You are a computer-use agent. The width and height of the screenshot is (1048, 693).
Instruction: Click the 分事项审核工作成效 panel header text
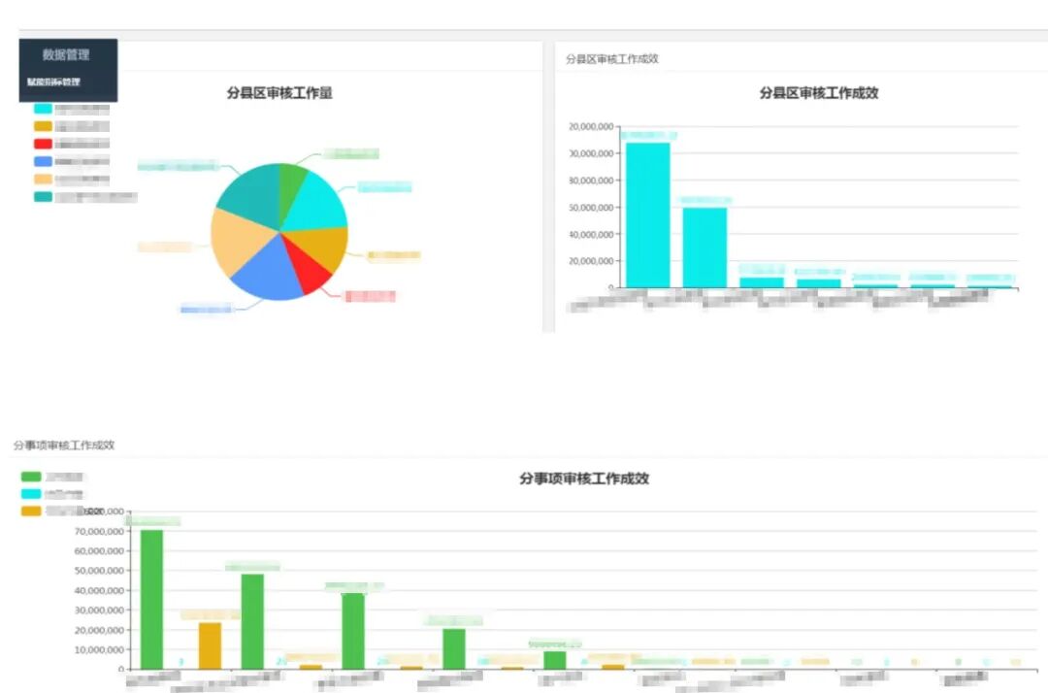64,445
